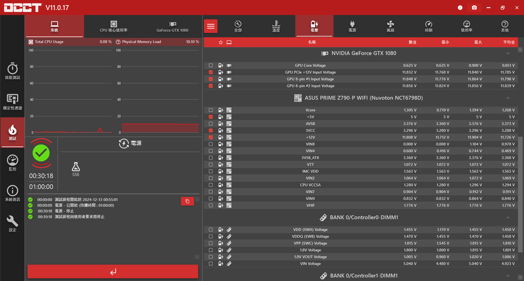Open the 系統資訊 info section
The width and height of the screenshot is (524, 281).
(13, 193)
